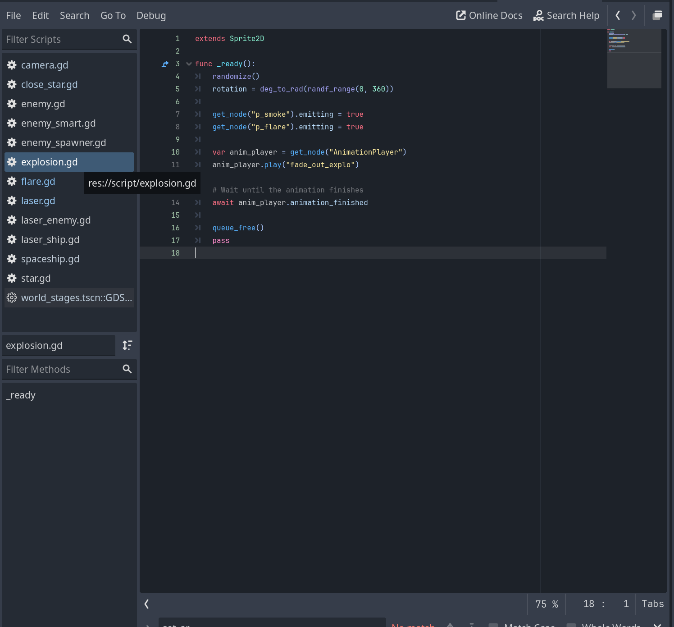Click the gear icon beside camera.gd
The image size is (674, 627).
12,65
